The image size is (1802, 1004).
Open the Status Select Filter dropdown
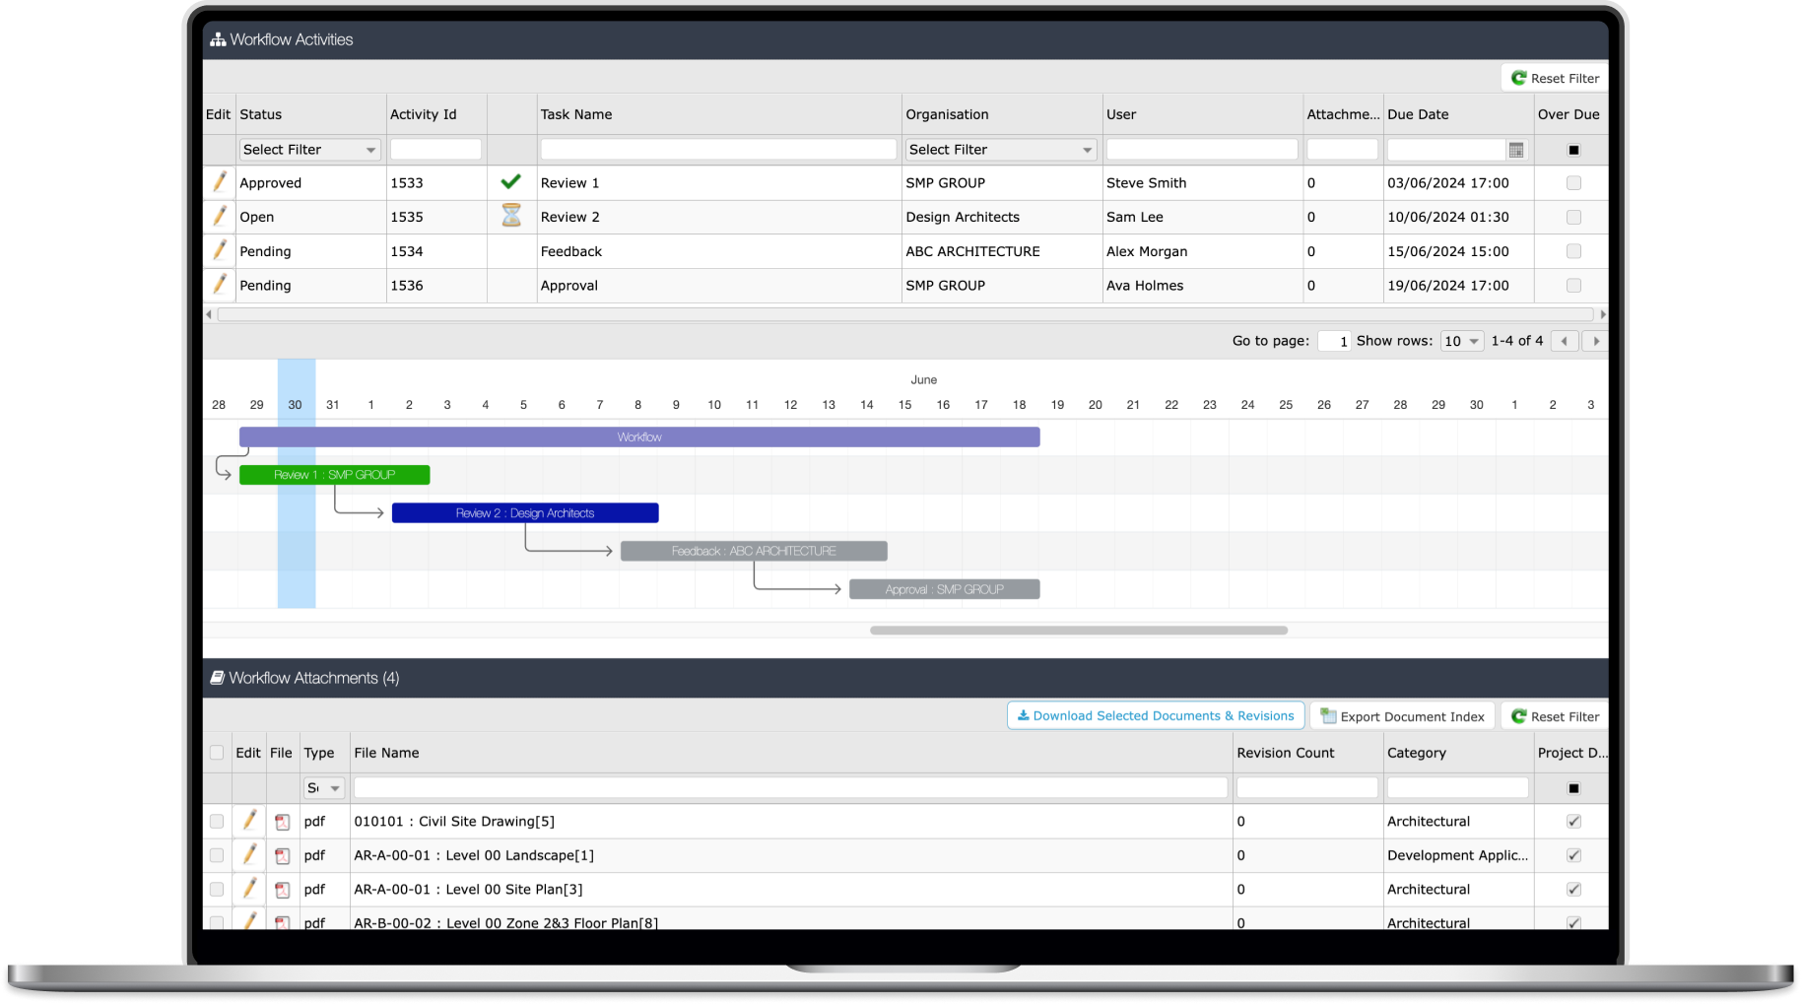(x=310, y=150)
